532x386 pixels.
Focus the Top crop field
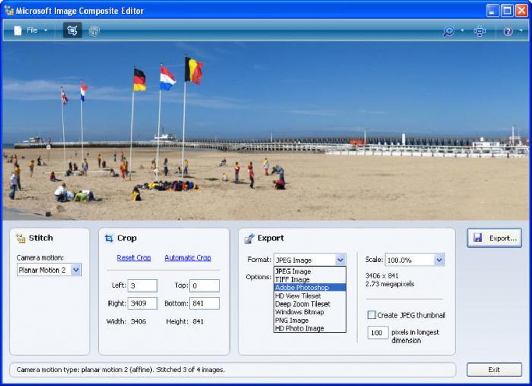pyautogui.click(x=204, y=286)
